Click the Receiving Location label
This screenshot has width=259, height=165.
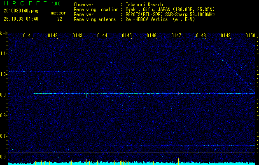pyautogui.click(x=96, y=9)
